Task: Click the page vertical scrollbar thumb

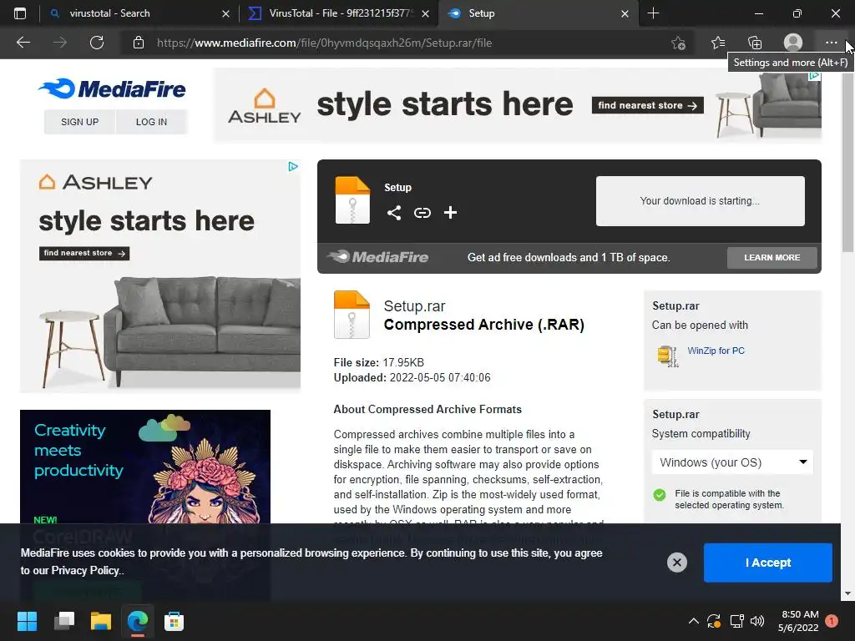Action: coord(848,164)
